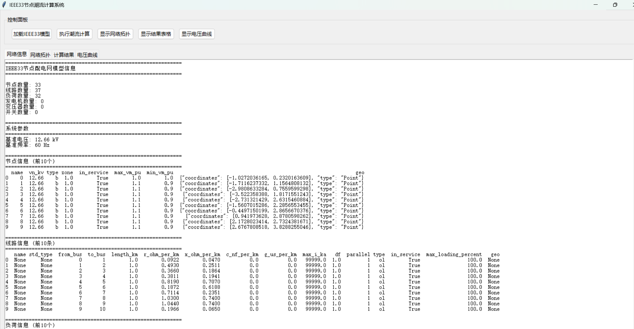Click the to_bus column header
Viewport: 634px width, 329px height.
click(x=97, y=255)
